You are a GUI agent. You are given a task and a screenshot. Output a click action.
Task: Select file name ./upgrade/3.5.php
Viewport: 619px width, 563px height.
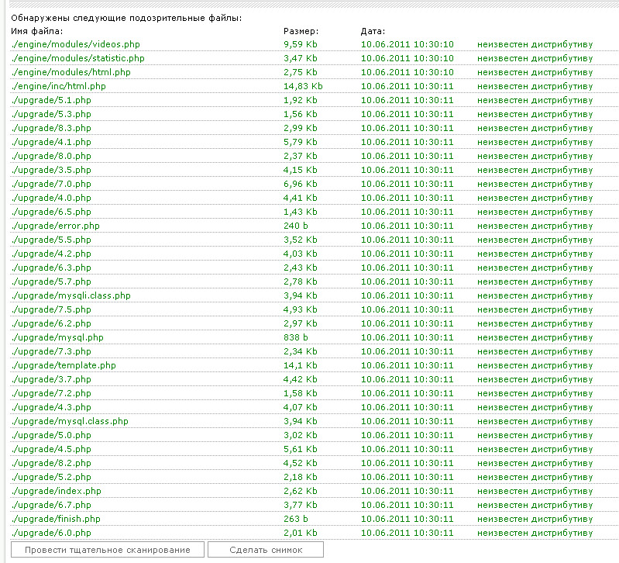(x=51, y=170)
